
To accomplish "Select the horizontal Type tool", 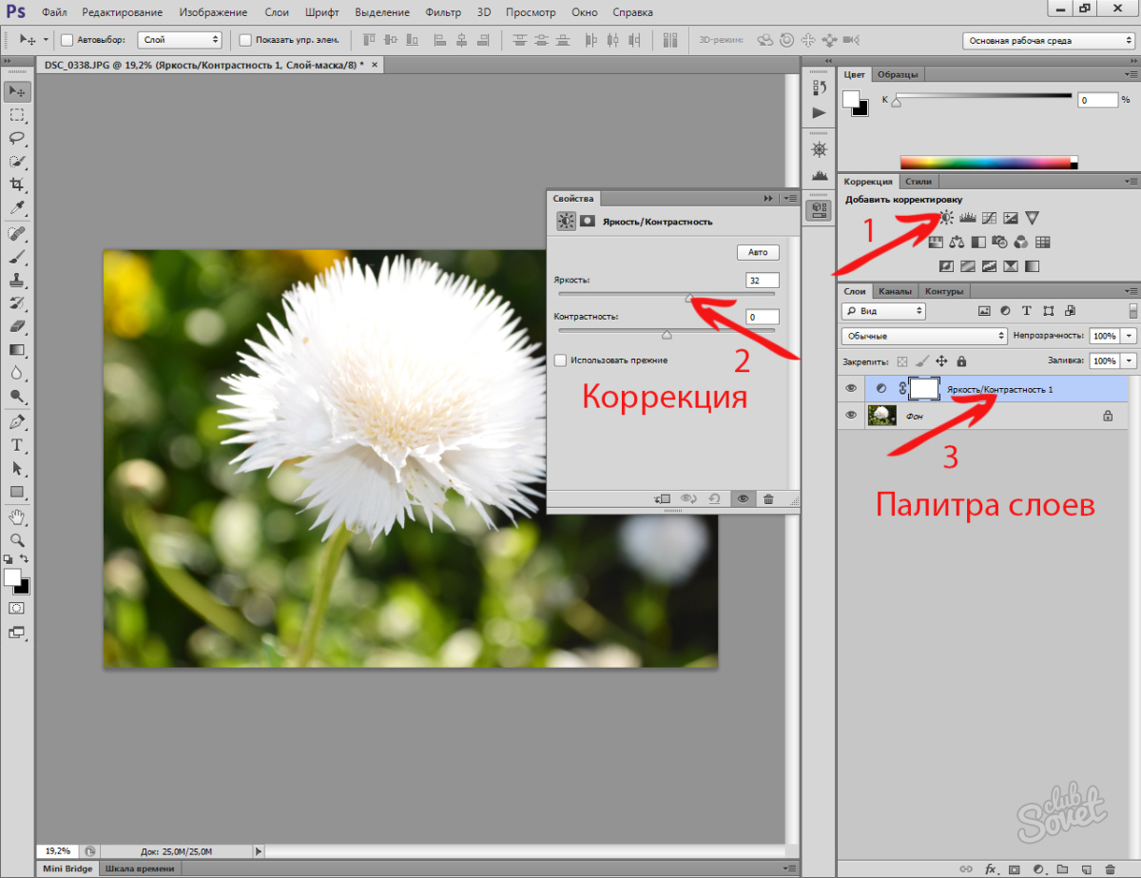I will [x=17, y=445].
